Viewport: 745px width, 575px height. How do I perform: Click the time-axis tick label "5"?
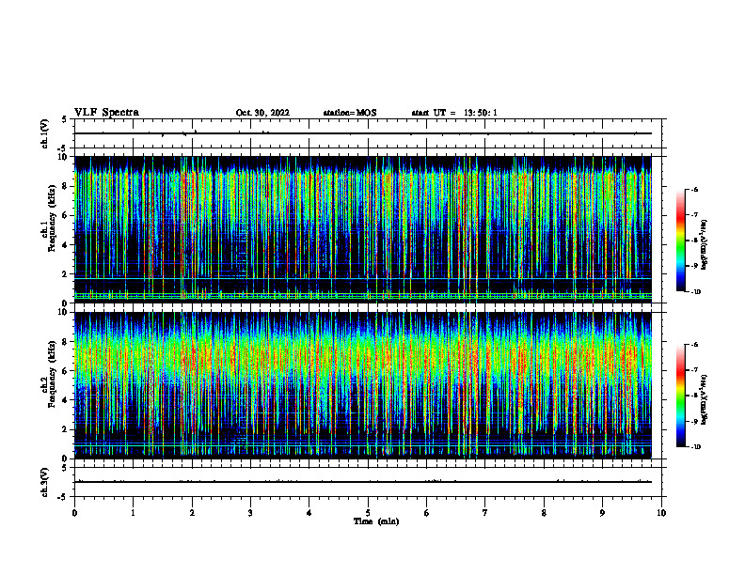[368, 513]
